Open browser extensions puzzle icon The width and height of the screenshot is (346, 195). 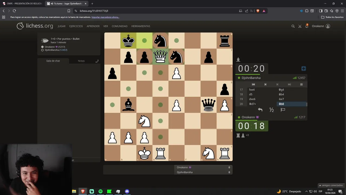pos(307,11)
